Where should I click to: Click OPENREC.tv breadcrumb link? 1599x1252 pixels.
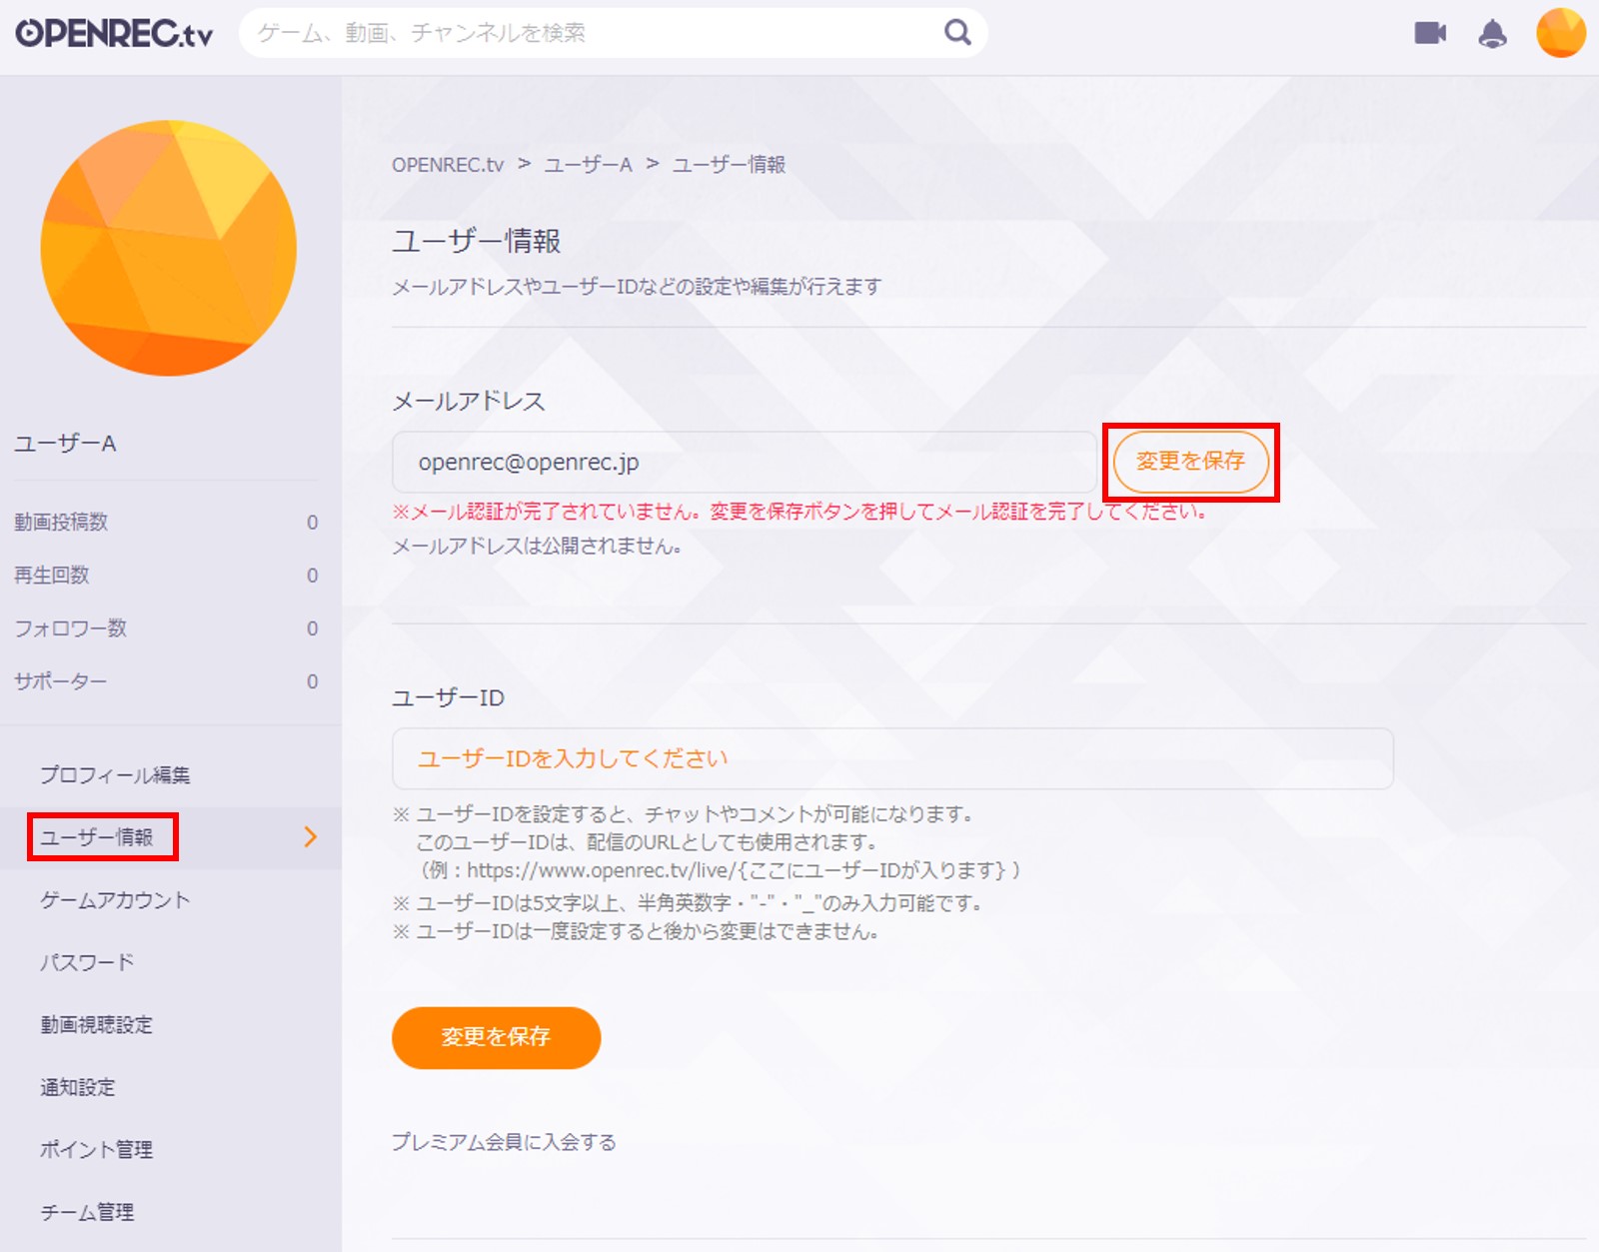pos(448,165)
